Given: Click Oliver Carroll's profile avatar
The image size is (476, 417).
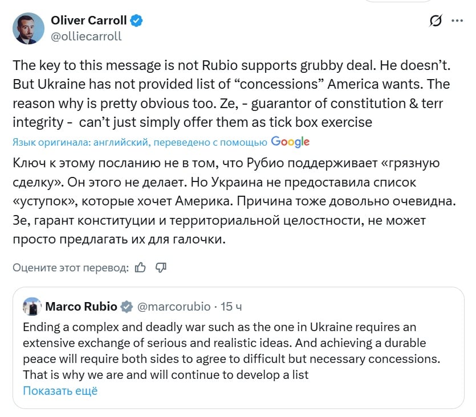Looking at the screenshot, I should tap(29, 28).
